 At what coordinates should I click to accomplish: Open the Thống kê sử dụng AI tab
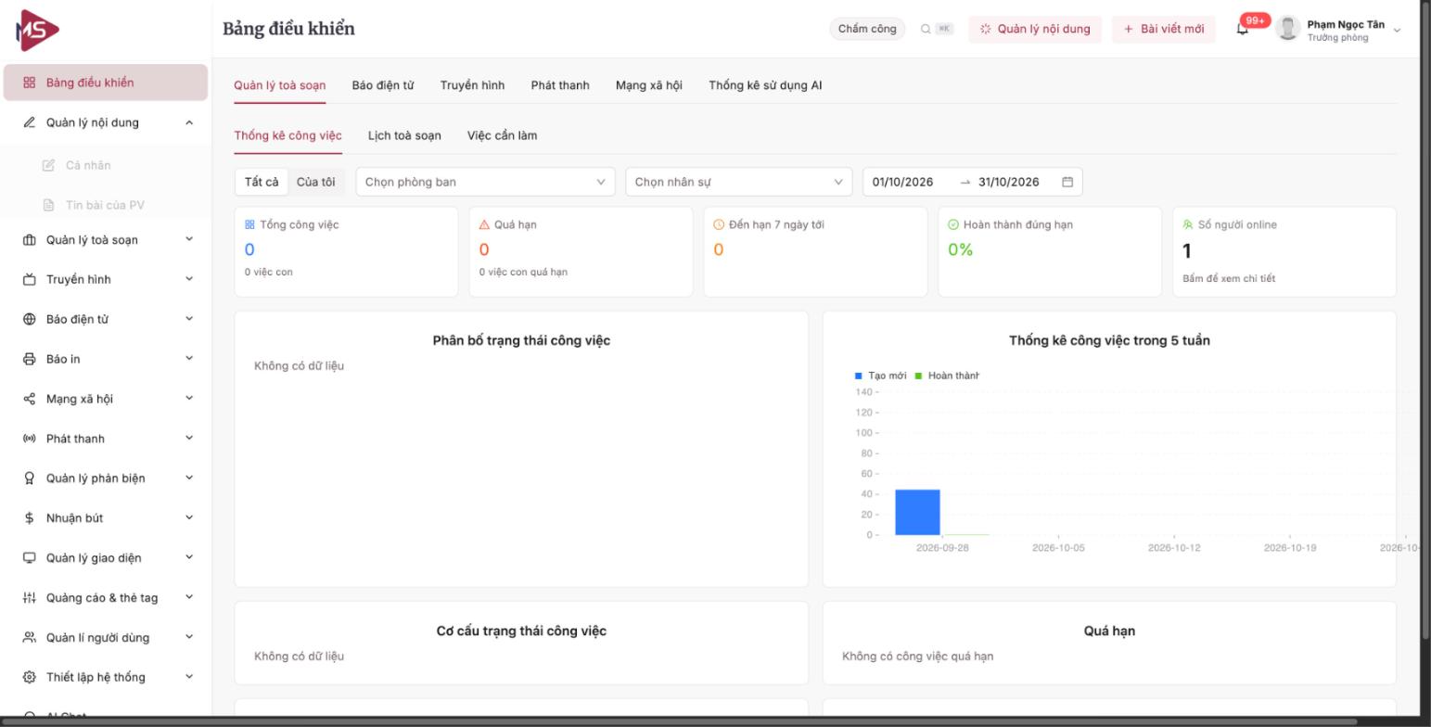click(765, 85)
